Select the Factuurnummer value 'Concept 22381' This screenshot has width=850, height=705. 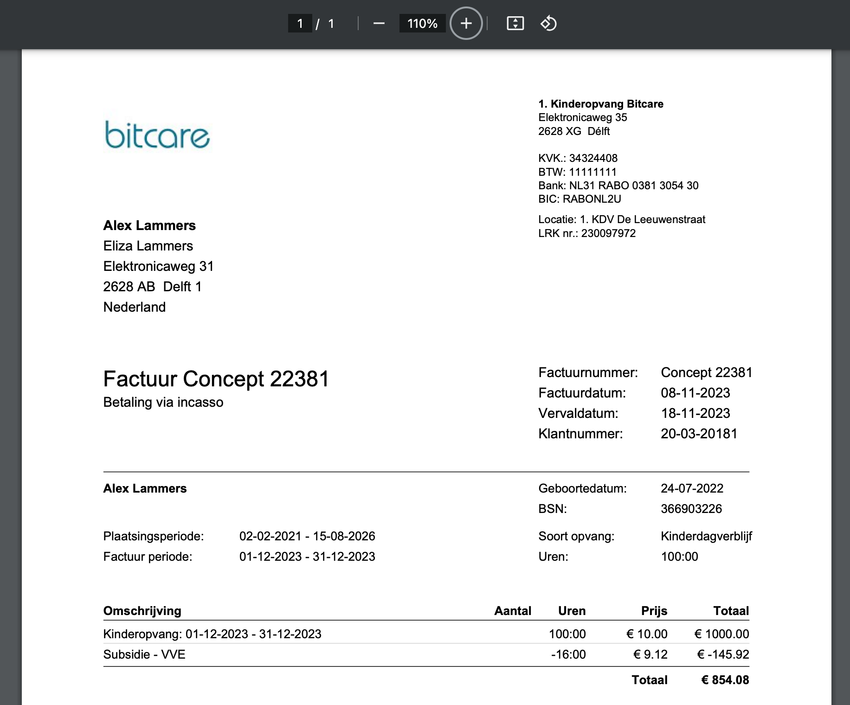[x=707, y=372]
